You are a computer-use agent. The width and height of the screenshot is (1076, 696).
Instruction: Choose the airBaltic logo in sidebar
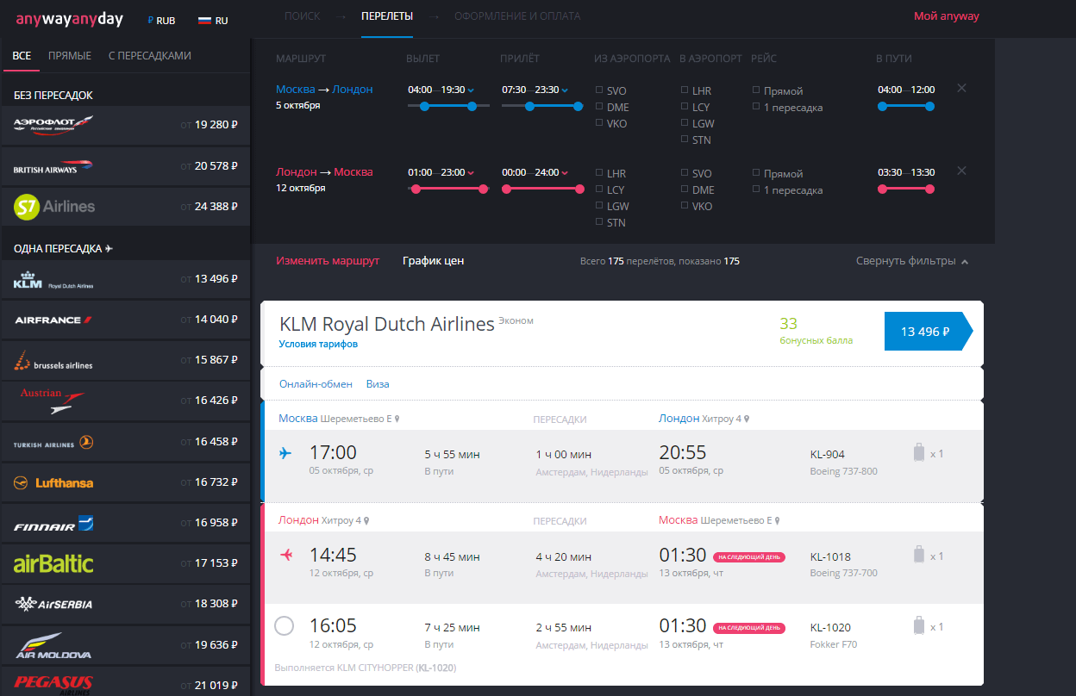[x=53, y=564]
